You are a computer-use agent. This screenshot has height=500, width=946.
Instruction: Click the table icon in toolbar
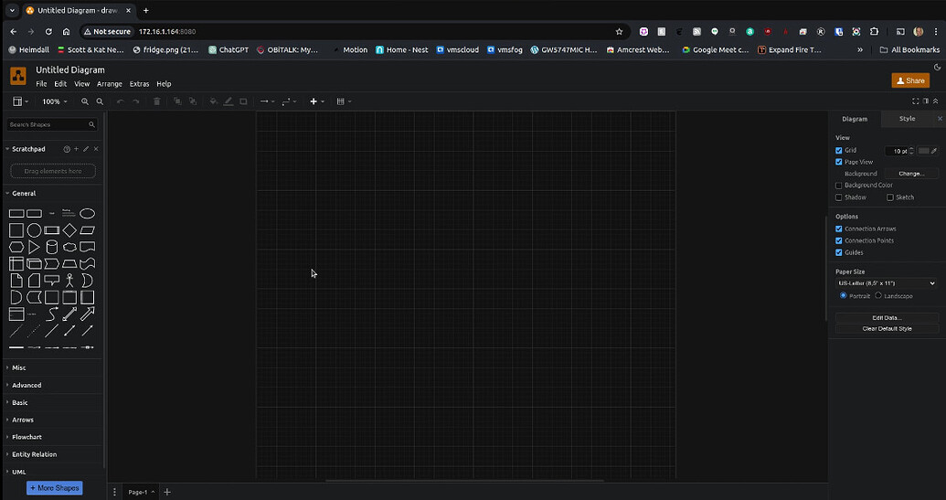click(x=341, y=101)
